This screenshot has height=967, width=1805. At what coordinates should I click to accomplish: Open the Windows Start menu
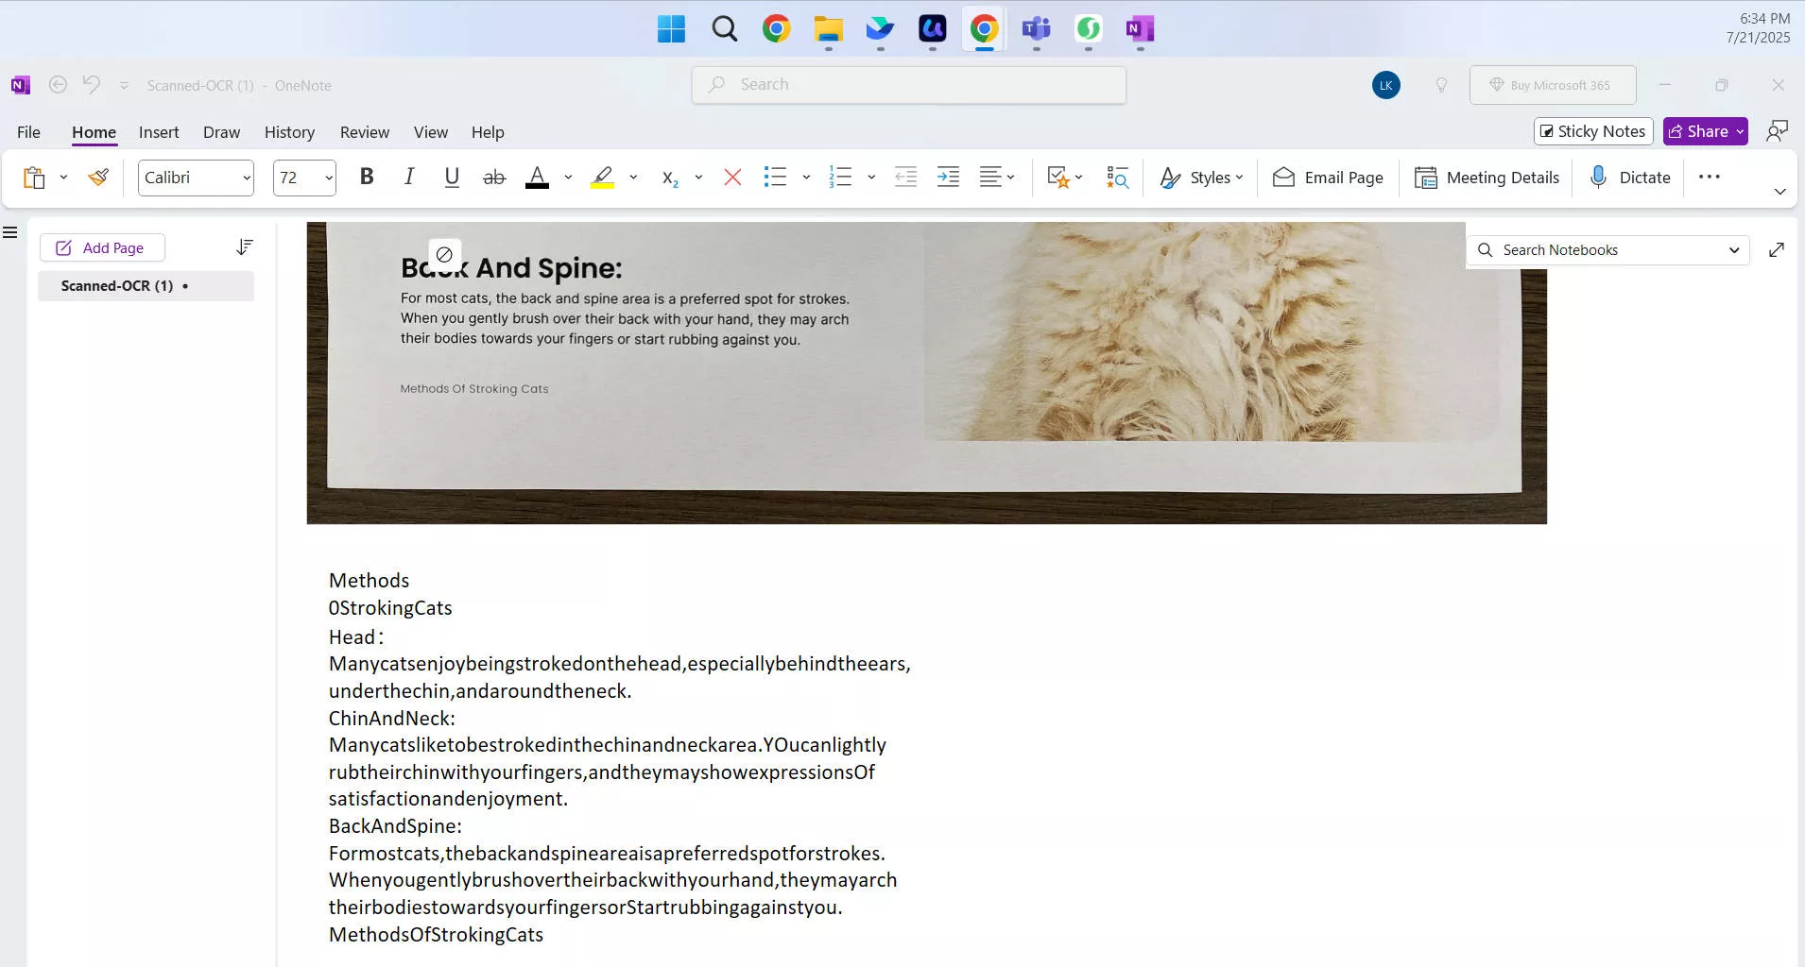tap(671, 29)
